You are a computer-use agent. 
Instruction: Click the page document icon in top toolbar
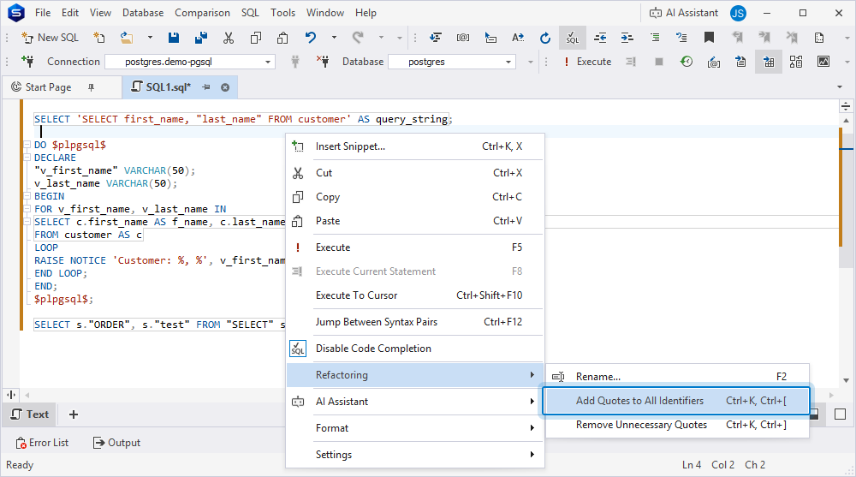click(819, 38)
